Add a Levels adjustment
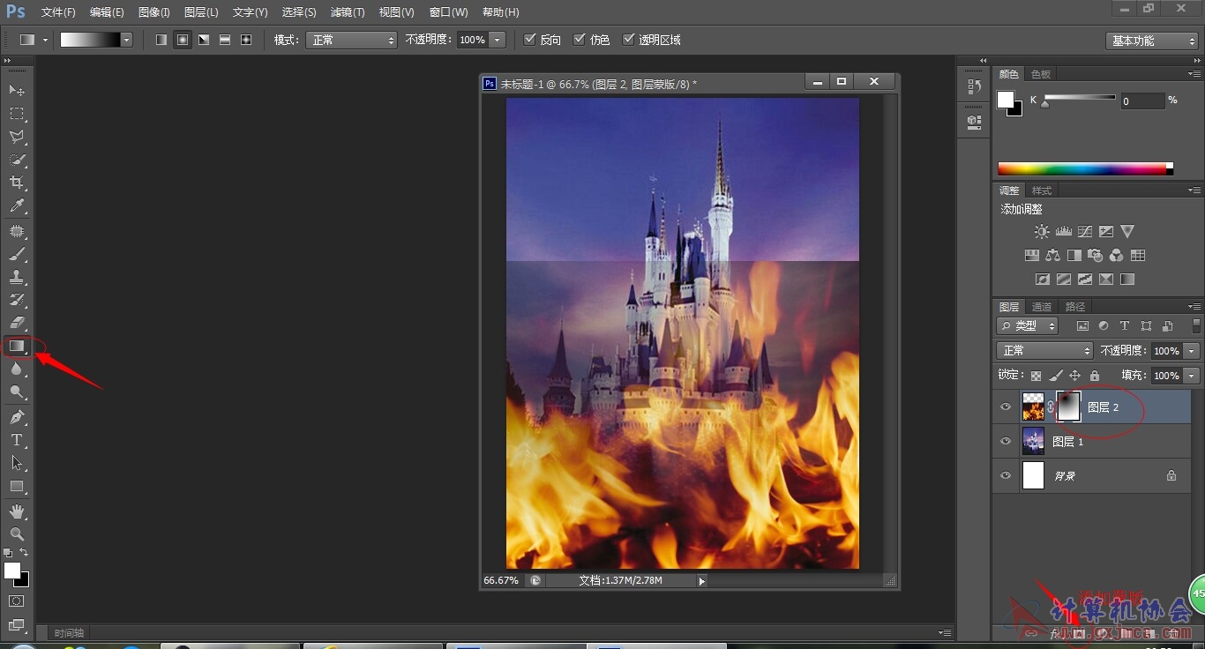The width and height of the screenshot is (1205, 649). coord(1063,232)
